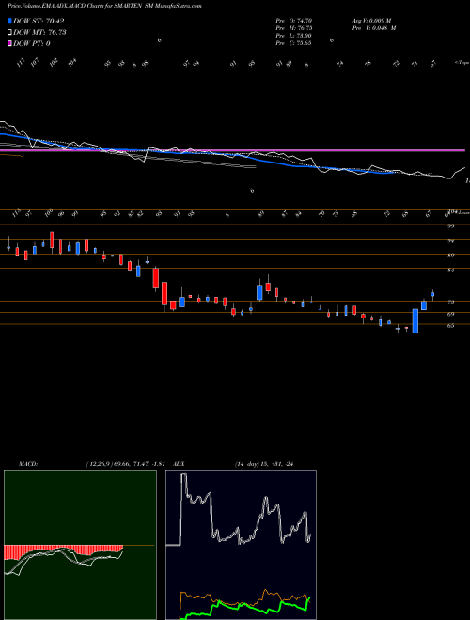Viewport: 470px width, 620px height.
Task: Click ADX values '(14 day) 15, +31, -24'
Action: [x=264, y=464]
